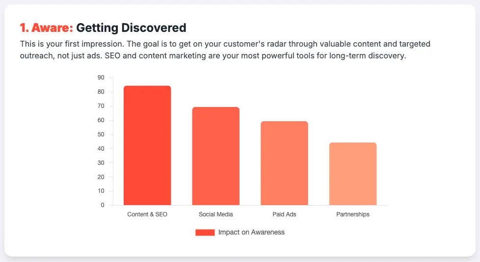The image size is (480, 262).
Task: Click the Social Media bar
Action: tap(216, 156)
